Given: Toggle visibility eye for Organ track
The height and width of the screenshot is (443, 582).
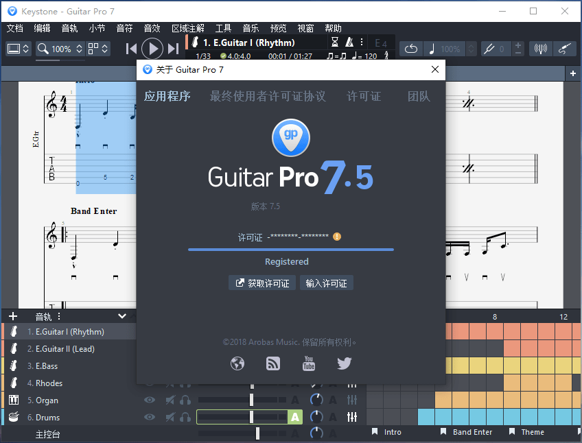Looking at the screenshot, I should tap(150, 400).
